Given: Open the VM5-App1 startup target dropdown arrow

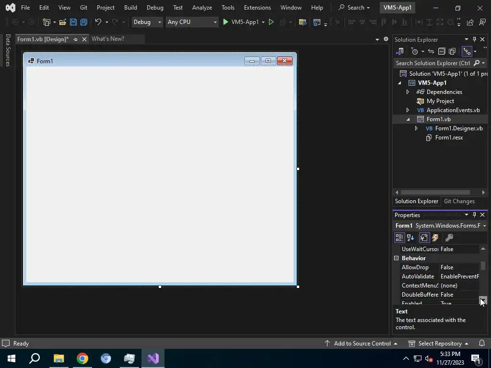Looking at the screenshot, I should [263, 22].
